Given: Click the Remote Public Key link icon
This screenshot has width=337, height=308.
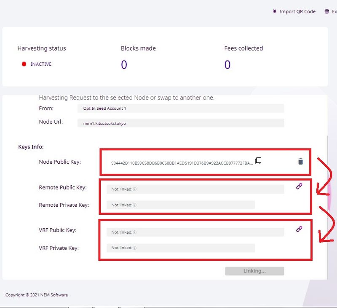Looking at the screenshot, I should click(x=299, y=186).
